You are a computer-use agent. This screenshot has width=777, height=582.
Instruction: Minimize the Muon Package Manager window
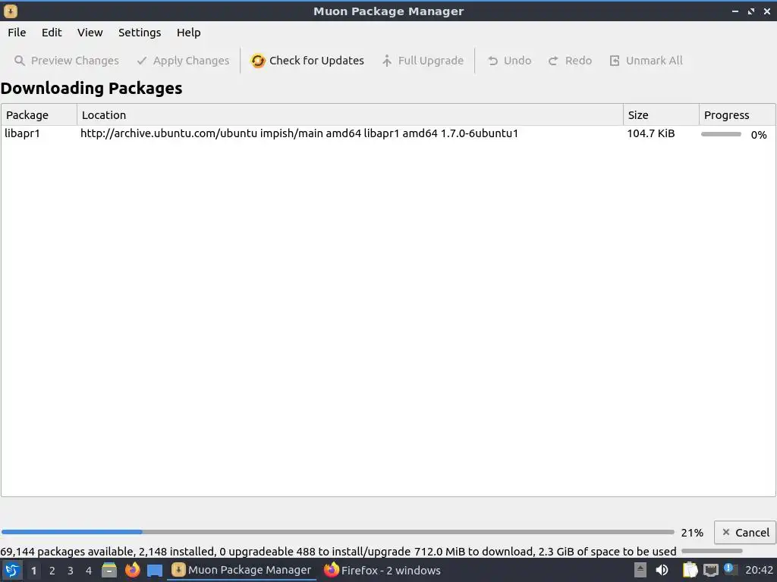(735, 11)
